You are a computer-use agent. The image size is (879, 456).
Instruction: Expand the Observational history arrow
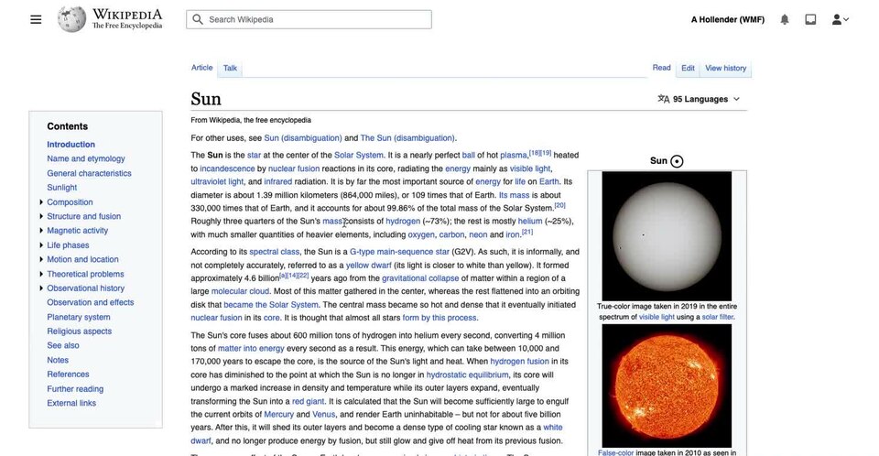[x=41, y=288]
